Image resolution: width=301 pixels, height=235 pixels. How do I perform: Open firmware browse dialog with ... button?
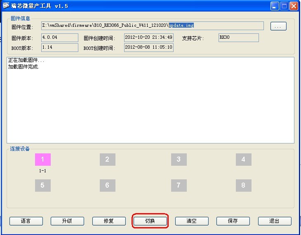(278, 26)
